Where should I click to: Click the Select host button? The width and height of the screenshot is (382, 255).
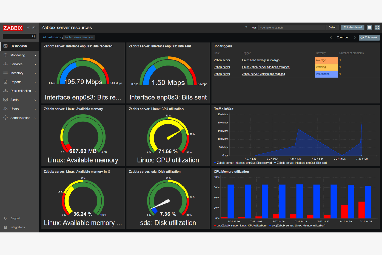[x=332, y=27]
